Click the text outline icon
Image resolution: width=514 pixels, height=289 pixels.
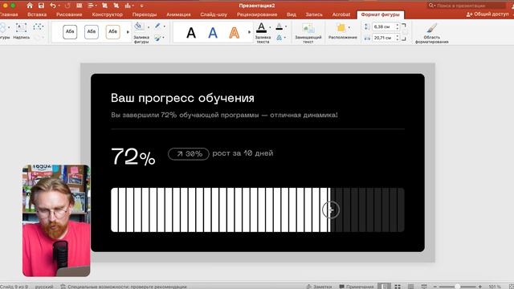pos(279,26)
